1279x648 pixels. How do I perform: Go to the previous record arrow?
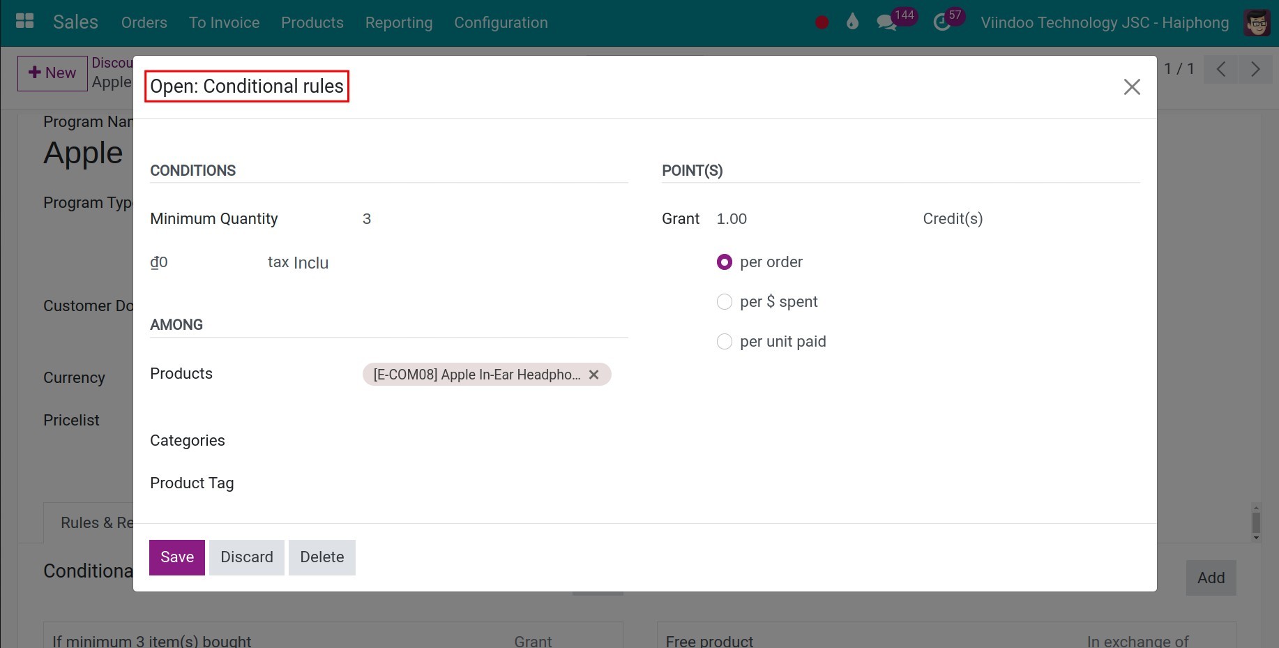tap(1220, 69)
